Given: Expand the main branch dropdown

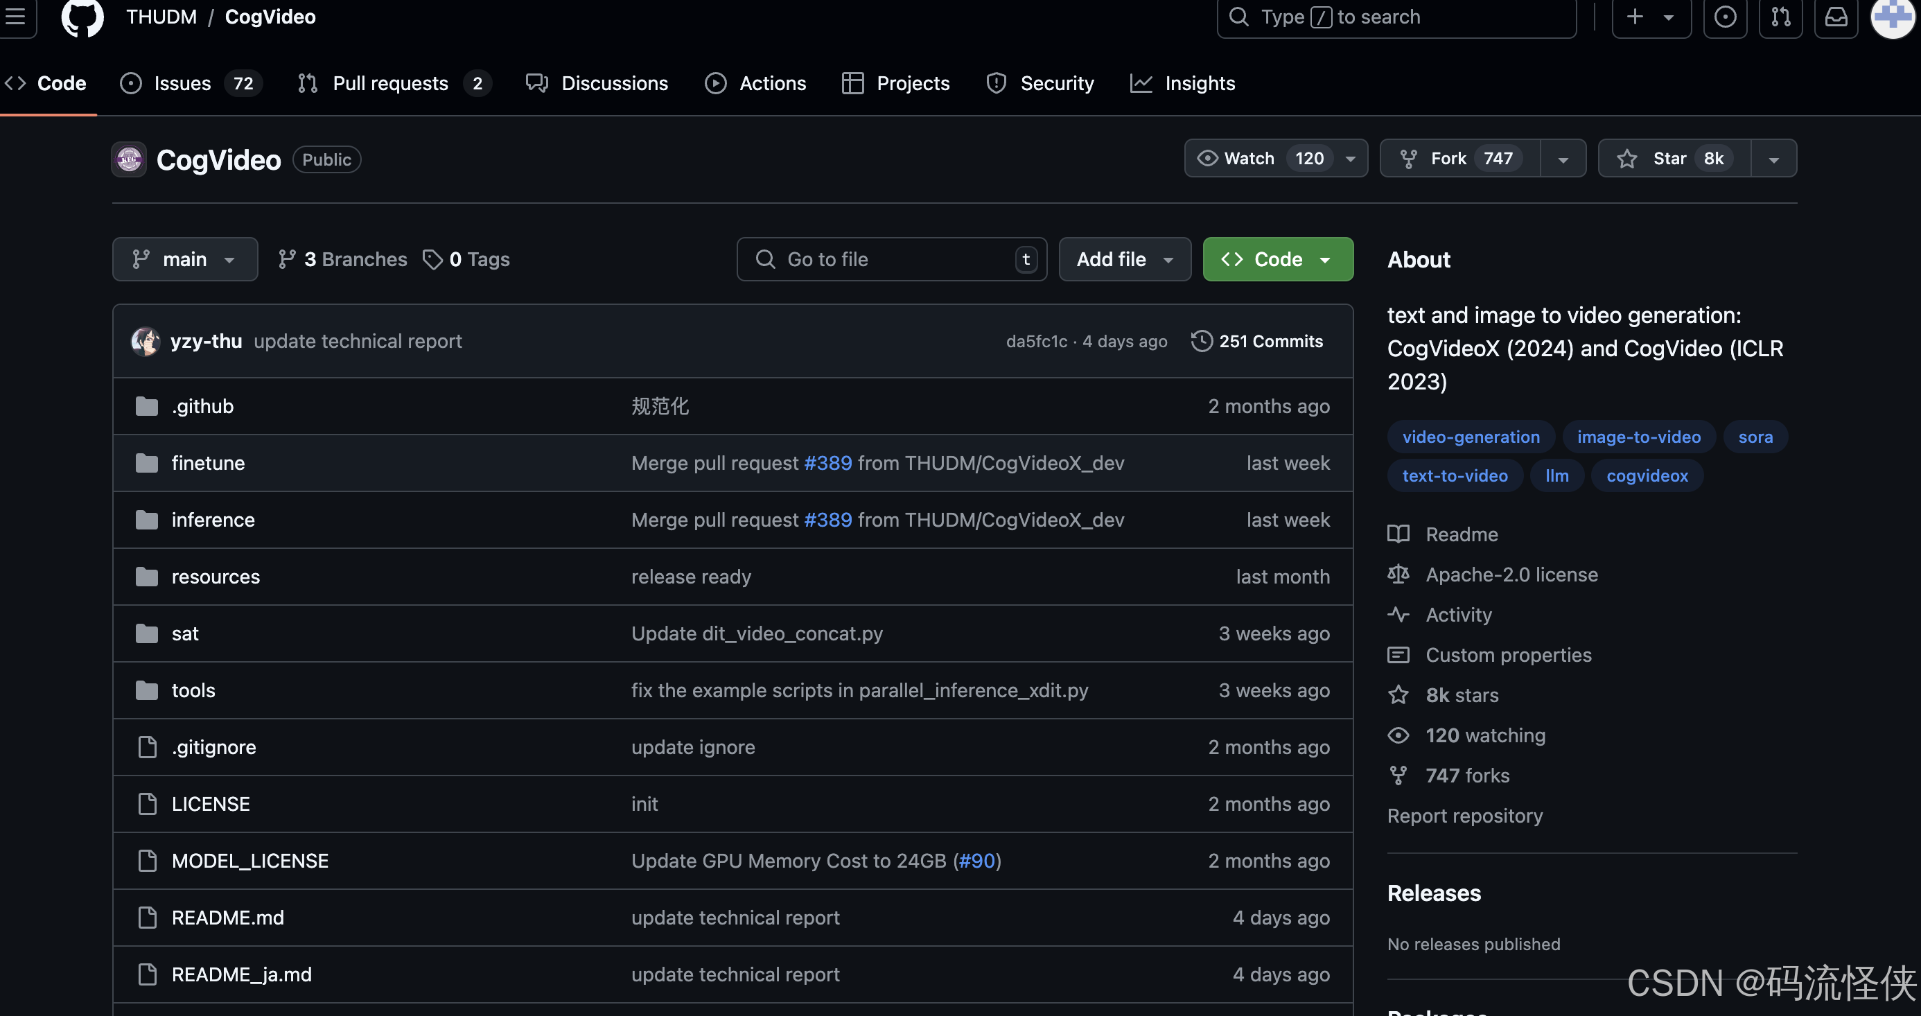Looking at the screenshot, I should click(x=184, y=259).
